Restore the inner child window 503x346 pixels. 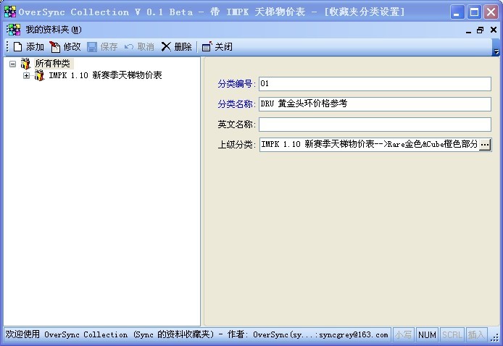481,30
